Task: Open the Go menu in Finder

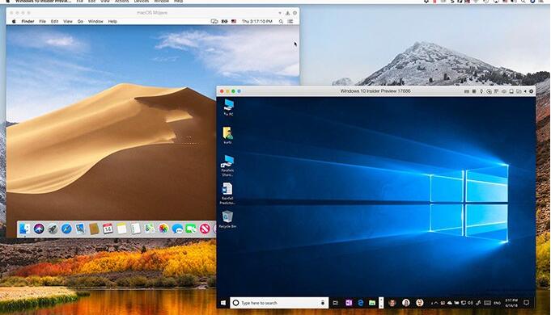Action: click(x=80, y=21)
